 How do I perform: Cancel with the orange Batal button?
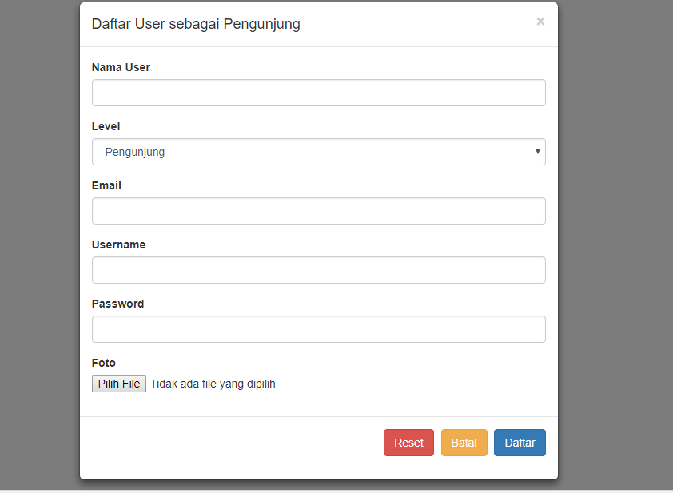464,443
